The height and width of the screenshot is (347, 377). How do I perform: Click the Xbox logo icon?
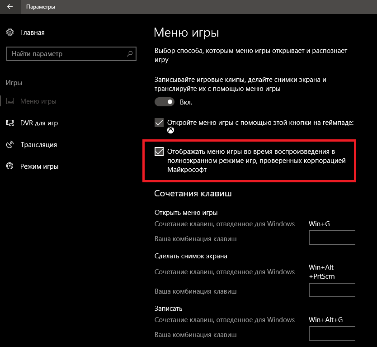171,131
